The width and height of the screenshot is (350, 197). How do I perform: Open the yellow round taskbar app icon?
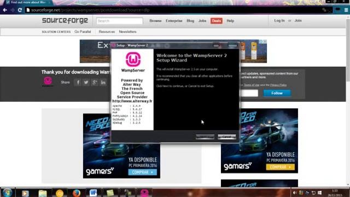pyautogui.click(x=60, y=193)
